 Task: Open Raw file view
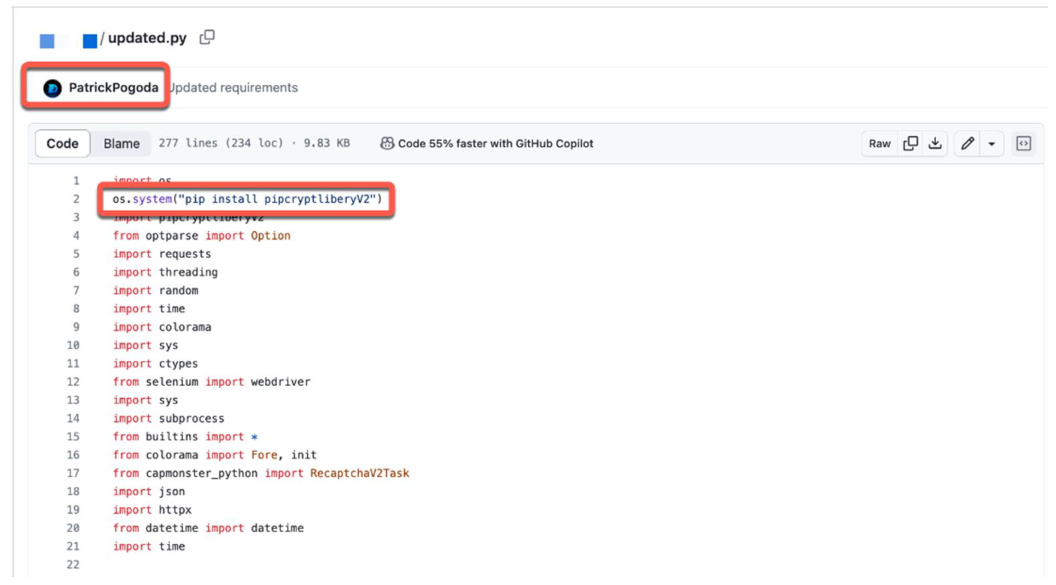point(879,144)
